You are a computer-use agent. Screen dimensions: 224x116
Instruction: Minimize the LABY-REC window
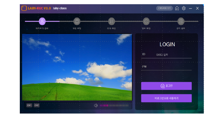[x=191, y=8]
